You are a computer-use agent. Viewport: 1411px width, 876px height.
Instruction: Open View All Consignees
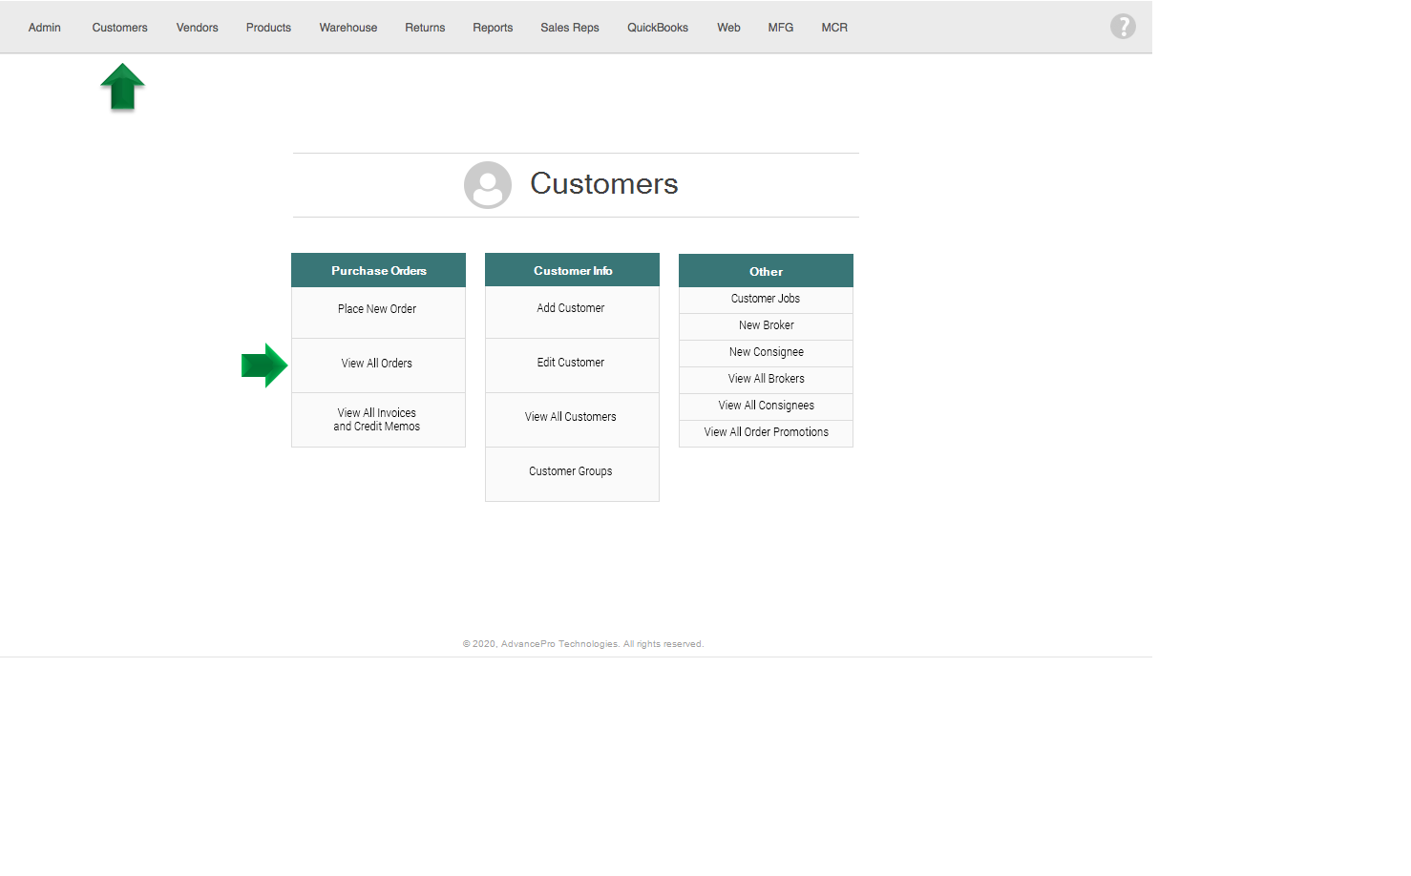(766, 406)
